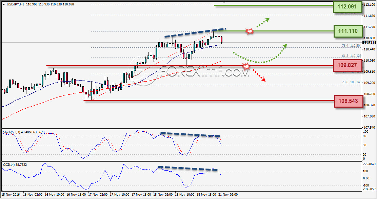Select the Fibonacci label 61.8 110.129

(352, 56)
